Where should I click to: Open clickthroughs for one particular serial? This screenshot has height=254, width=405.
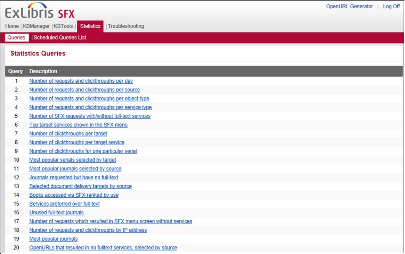[83, 151]
